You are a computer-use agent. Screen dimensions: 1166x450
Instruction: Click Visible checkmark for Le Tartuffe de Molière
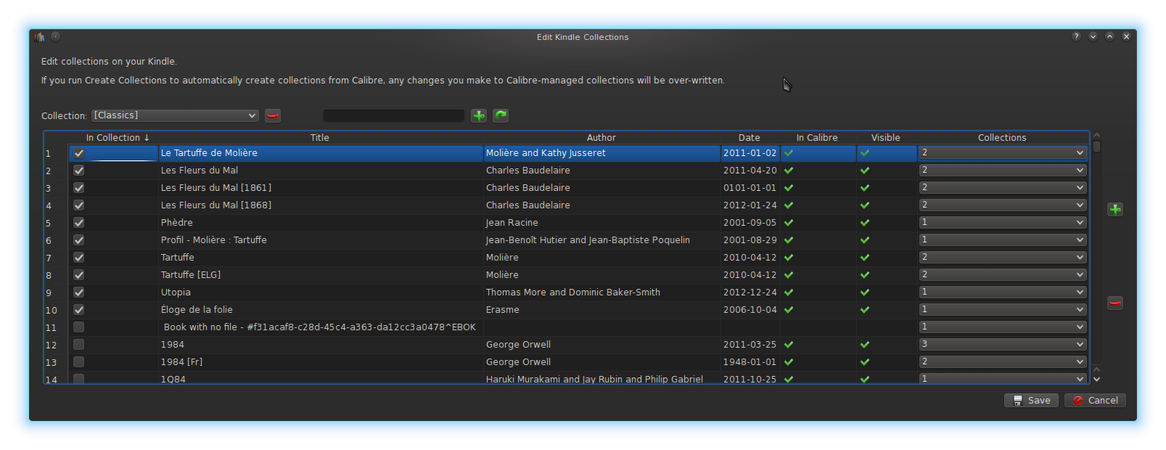click(x=865, y=153)
